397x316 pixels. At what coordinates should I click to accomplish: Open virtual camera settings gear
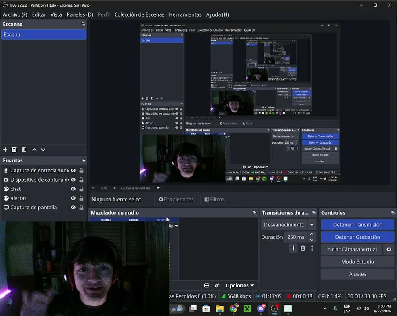click(x=389, y=250)
